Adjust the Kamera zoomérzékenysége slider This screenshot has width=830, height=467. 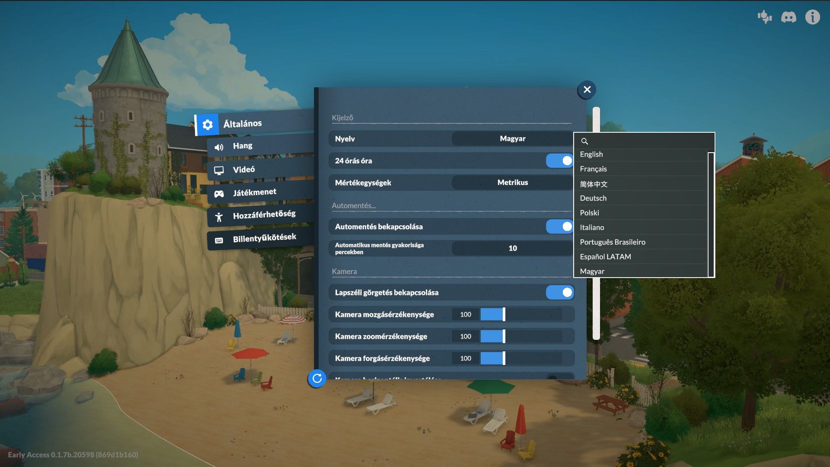(521, 336)
